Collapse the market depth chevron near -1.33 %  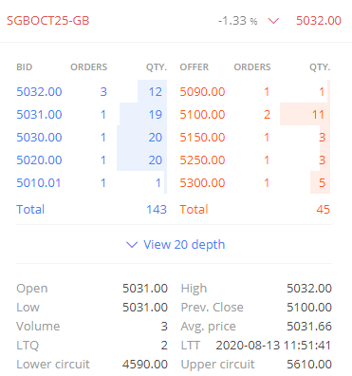click(x=273, y=21)
